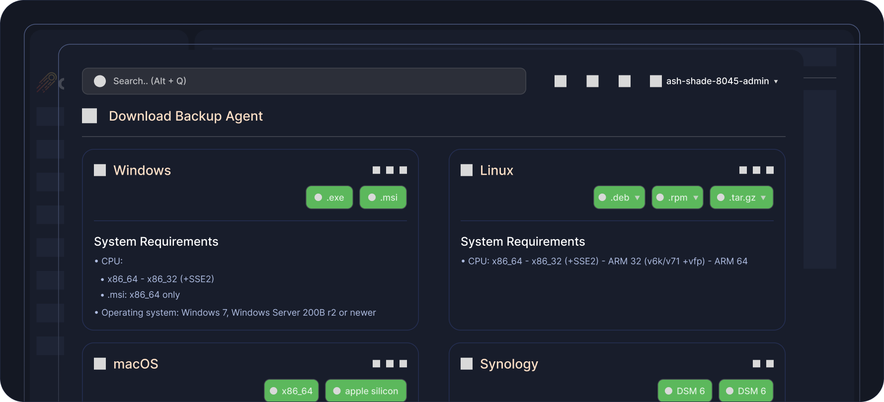Download the macOS x86_64 build
Image resolution: width=884 pixels, height=402 pixels.
tap(292, 391)
